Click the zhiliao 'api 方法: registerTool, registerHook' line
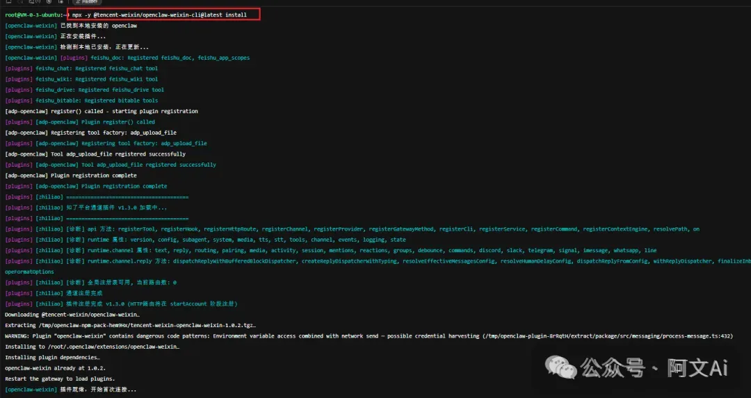This screenshot has height=398, width=751. [352, 229]
